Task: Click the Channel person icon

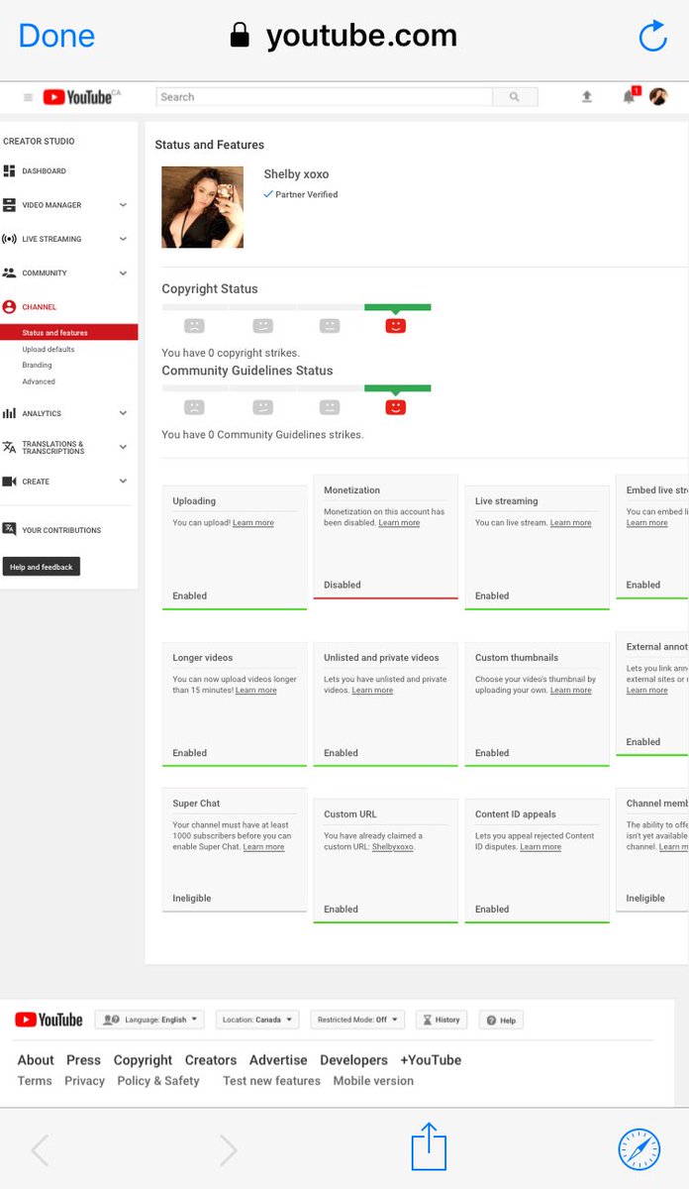Action: coord(9,307)
